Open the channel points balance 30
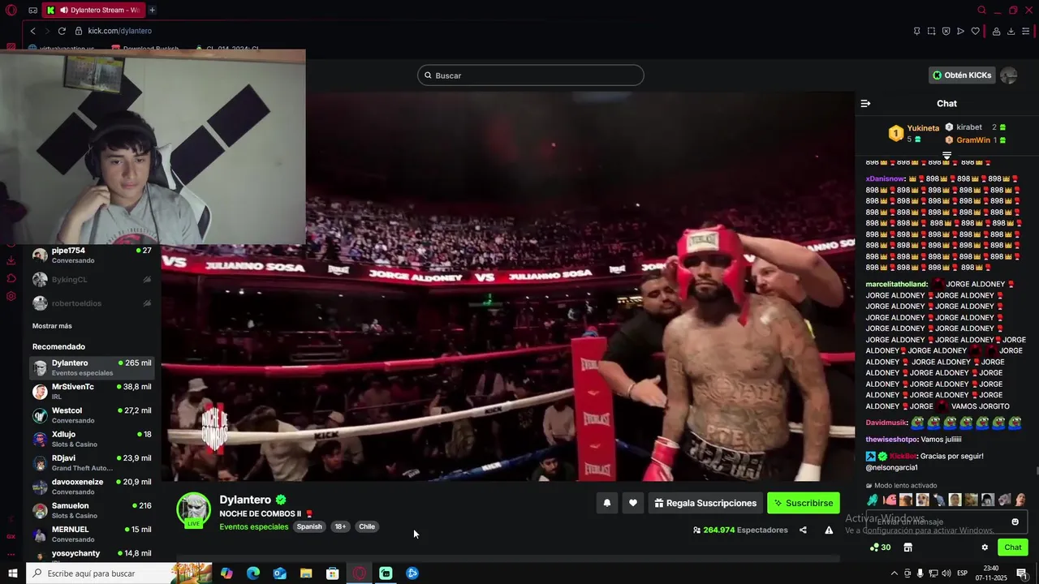The width and height of the screenshot is (1039, 584). point(880,547)
